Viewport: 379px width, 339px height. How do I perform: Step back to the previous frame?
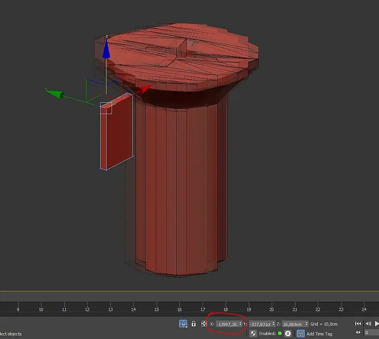(x=369, y=324)
